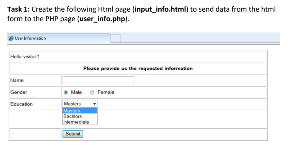The image size is (292, 155).
Task: Open the Education dropdown showing Masters
Action: coord(80,104)
